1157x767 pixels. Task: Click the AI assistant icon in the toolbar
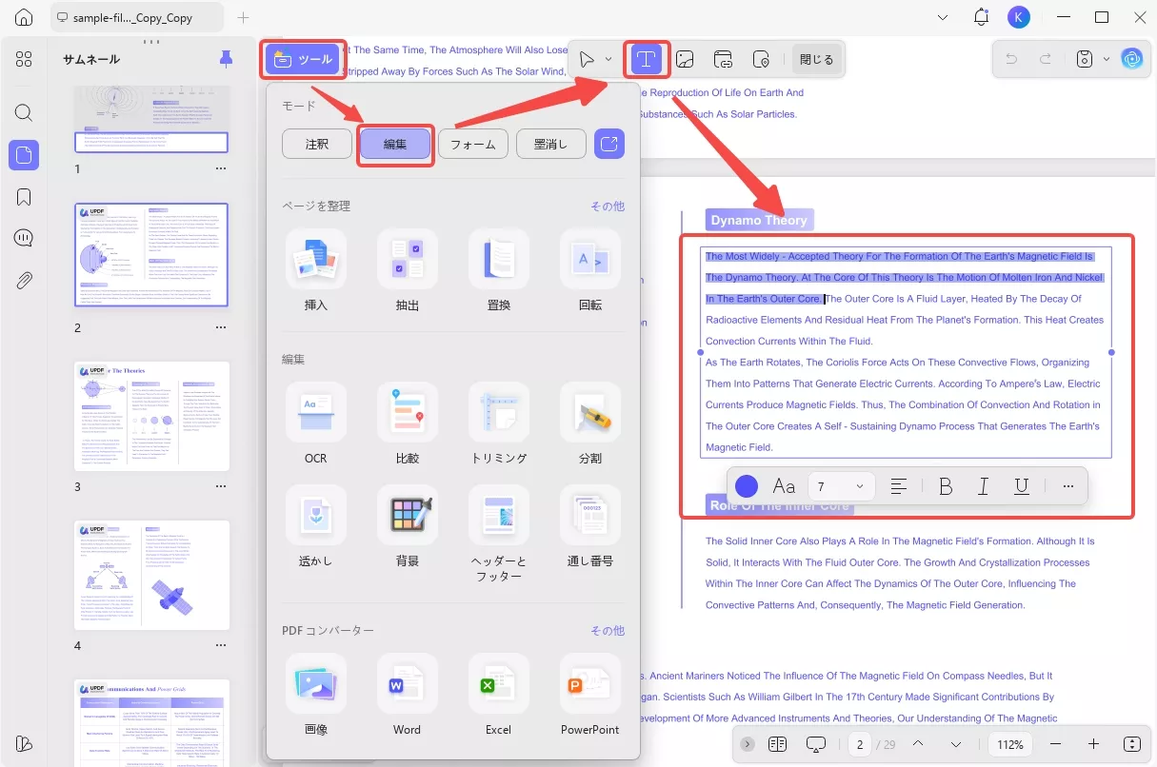pos(1132,58)
